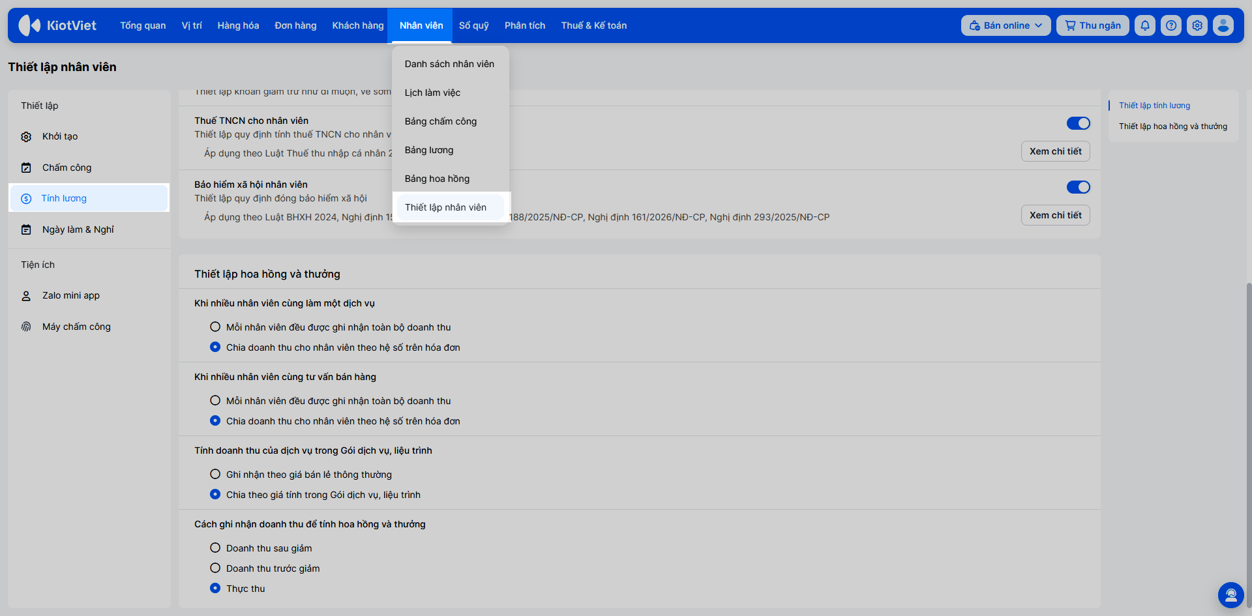Select split revenue by coefficient for dịch vụ
Image resolution: width=1252 pixels, height=616 pixels.
coord(215,347)
